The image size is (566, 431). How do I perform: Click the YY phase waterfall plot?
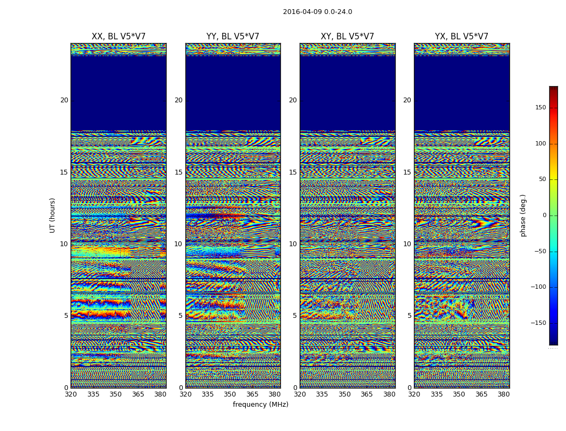tap(233, 215)
